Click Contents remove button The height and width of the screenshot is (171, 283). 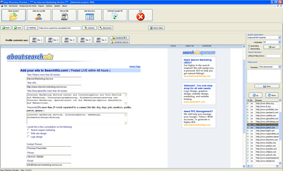[119, 42]
